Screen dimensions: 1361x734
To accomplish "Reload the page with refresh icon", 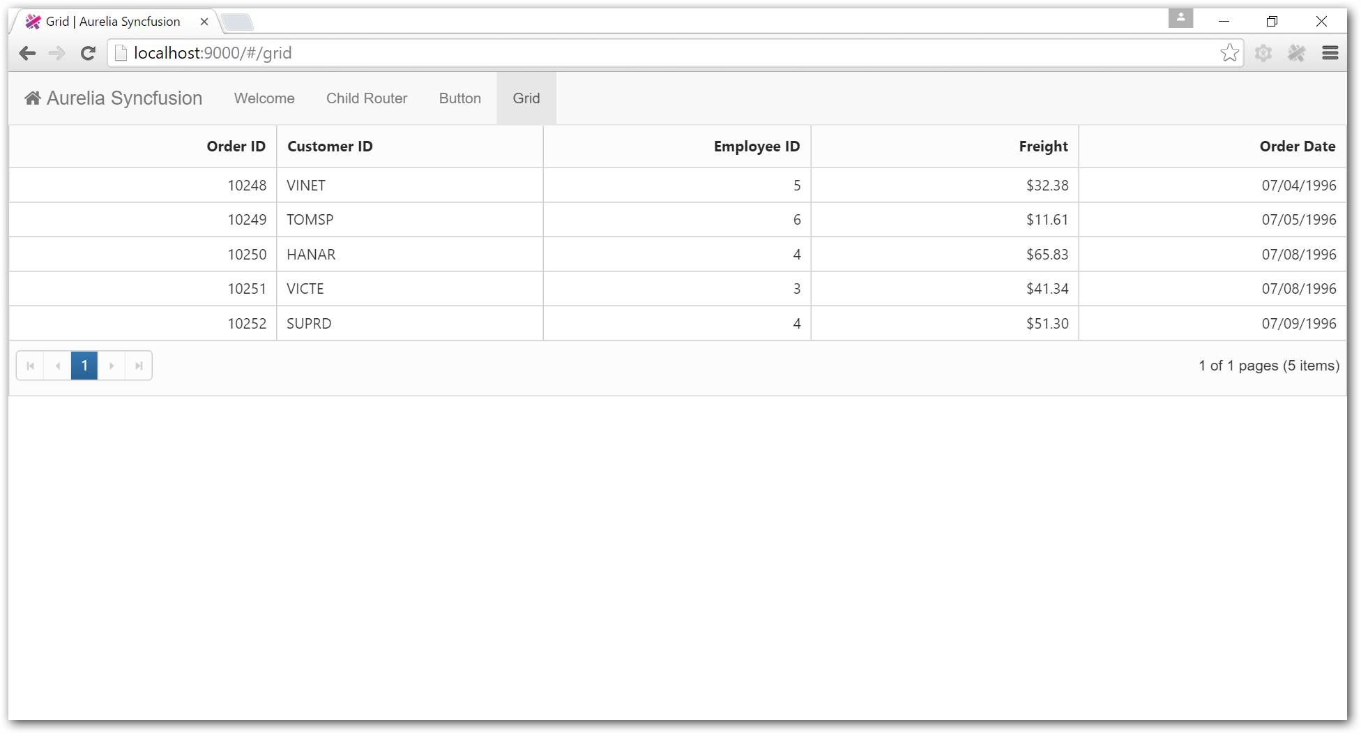I will pyautogui.click(x=88, y=53).
